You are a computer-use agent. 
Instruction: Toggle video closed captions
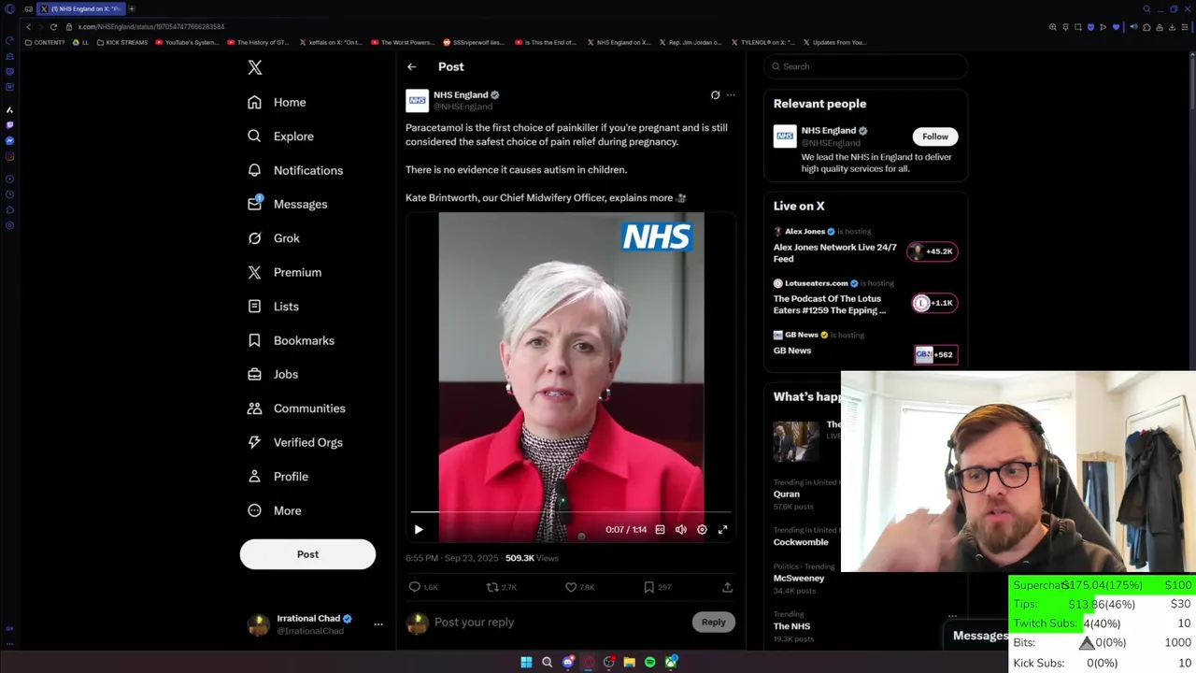tap(660, 529)
